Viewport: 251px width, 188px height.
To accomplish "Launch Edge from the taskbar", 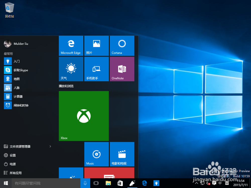I will coord(144,183).
